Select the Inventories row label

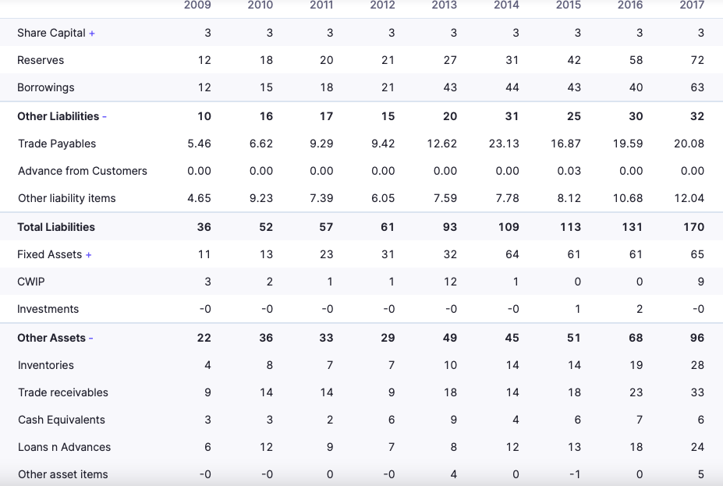pos(46,365)
